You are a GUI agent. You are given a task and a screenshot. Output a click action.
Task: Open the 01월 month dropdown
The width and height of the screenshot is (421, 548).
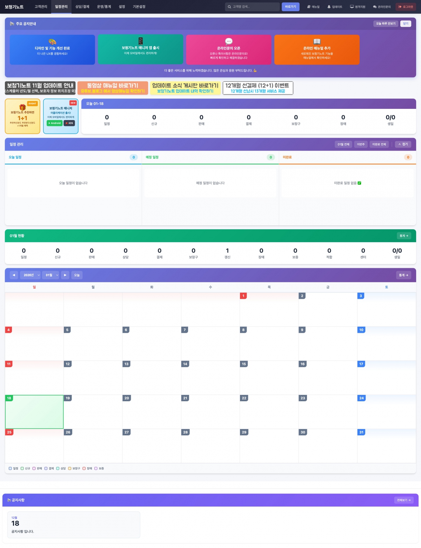[x=51, y=275]
